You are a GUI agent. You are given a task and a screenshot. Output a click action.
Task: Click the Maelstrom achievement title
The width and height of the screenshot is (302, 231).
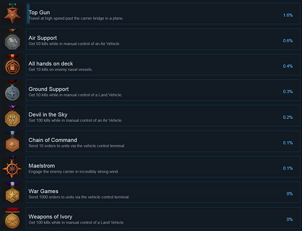pyautogui.click(x=42, y=166)
